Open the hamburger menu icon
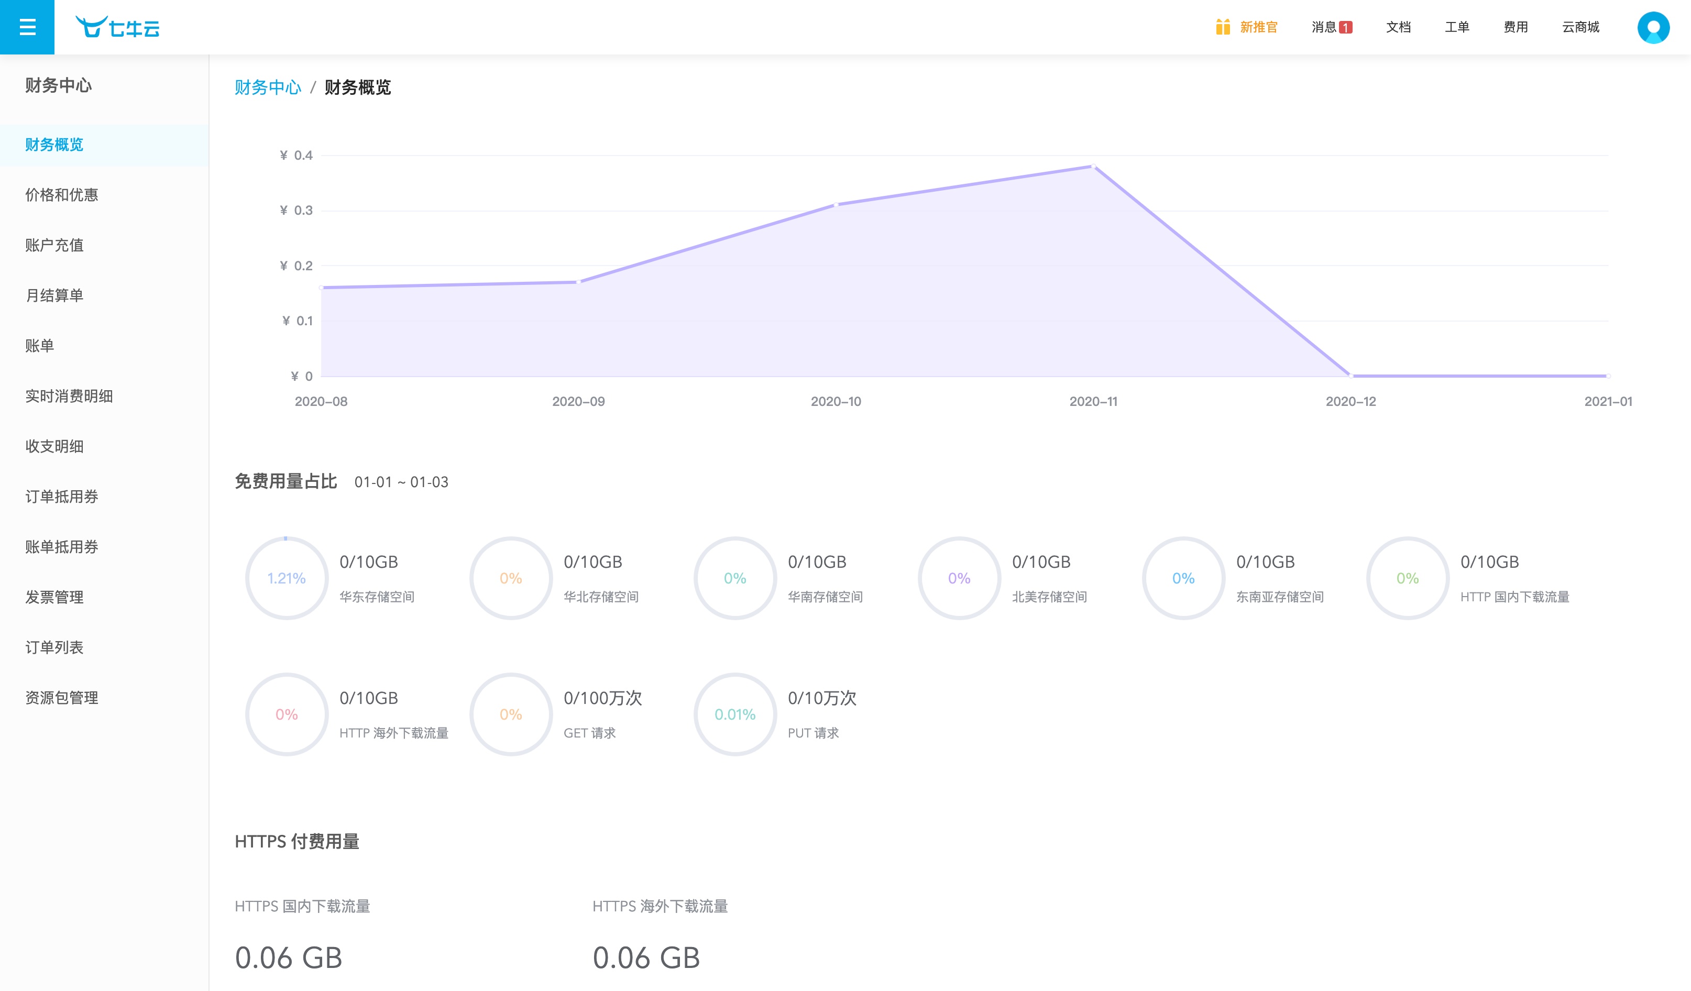 pos(27,27)
